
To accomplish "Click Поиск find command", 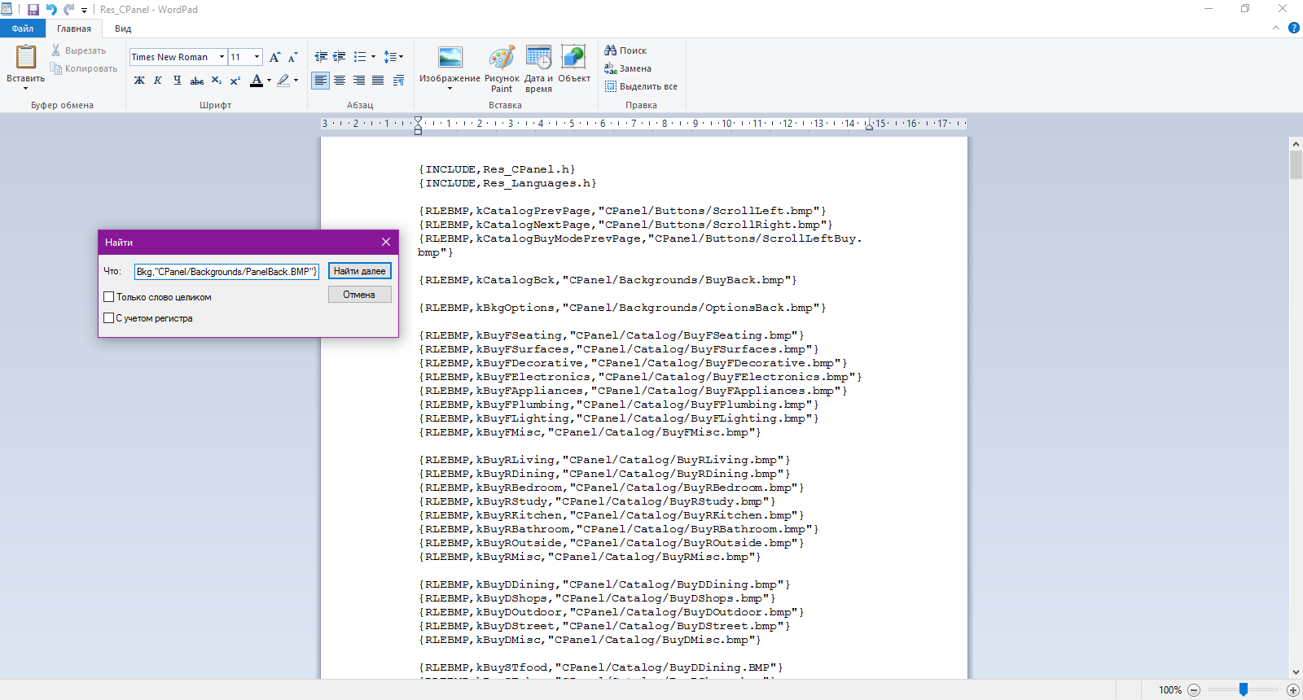I will pyautogui.click(x=625, y=50).
